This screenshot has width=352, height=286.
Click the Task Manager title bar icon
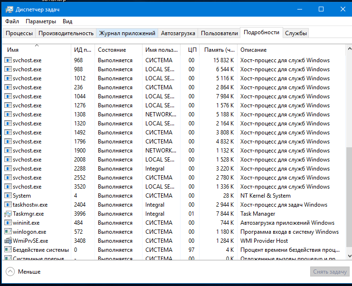point(9,10)
